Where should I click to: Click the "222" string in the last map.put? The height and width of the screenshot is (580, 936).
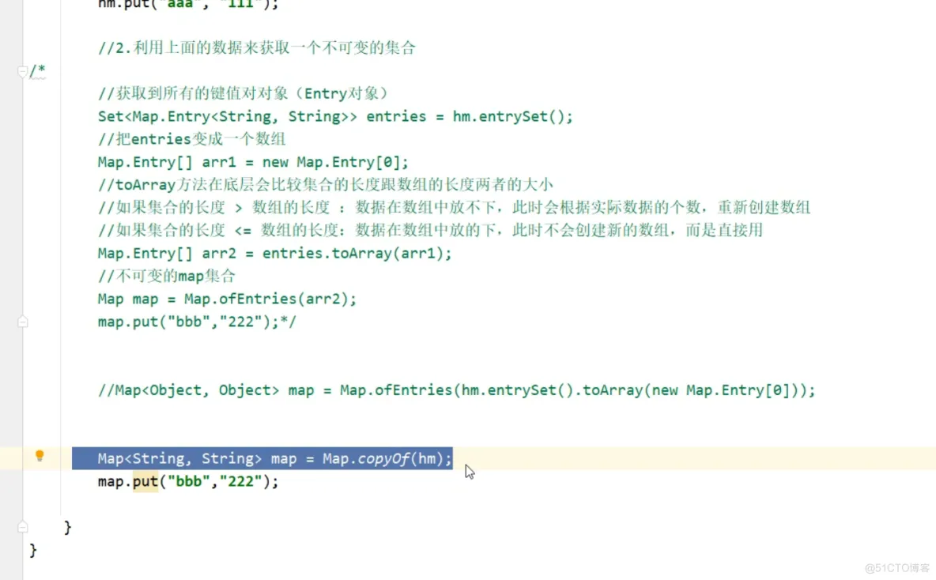(241, 481)
